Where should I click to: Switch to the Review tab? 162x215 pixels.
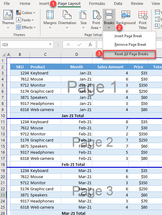pos(137,3)
